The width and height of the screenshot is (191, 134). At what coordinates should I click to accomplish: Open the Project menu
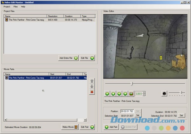point(7,7)
